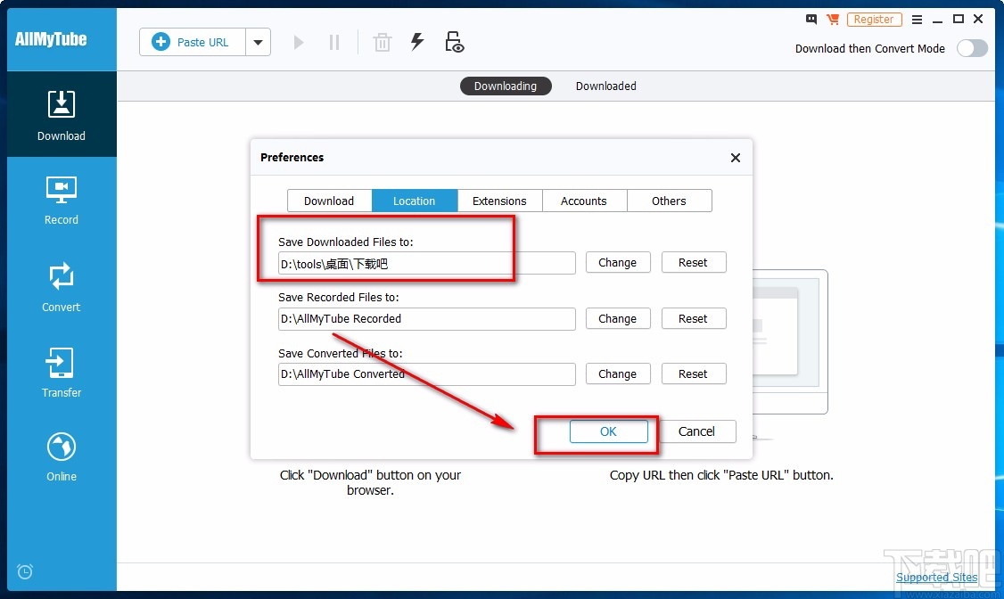Close the Preferences dialog
This screenshot has height=599, width=1004.
[736, 158]
